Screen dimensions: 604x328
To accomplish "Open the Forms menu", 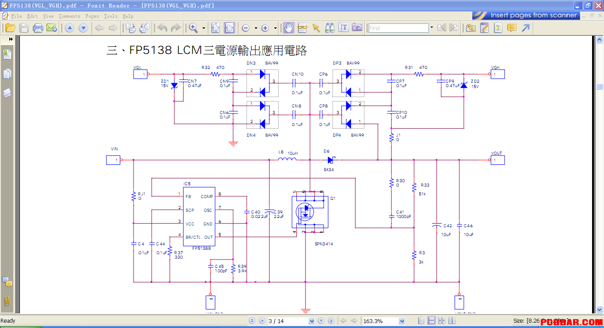I will 92,16.
